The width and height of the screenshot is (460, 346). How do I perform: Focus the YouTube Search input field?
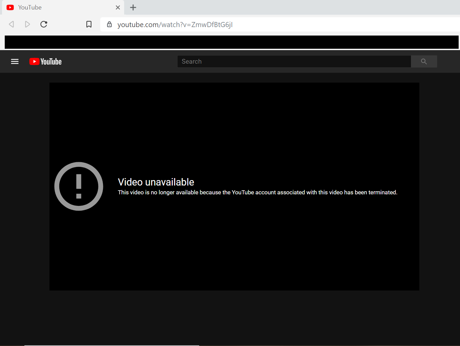[x=294, y=62]
